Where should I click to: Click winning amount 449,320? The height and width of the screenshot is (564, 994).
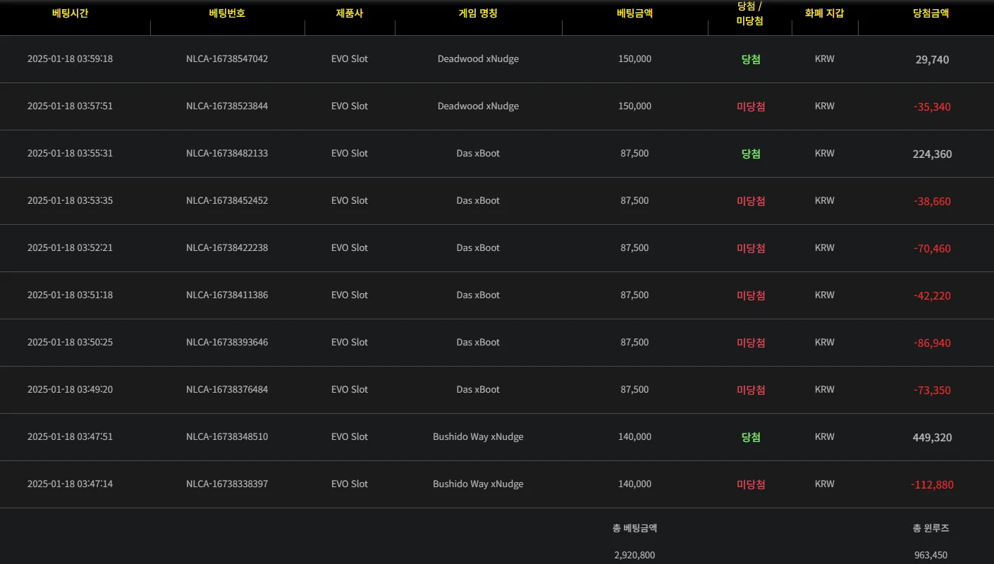(932, 438)
